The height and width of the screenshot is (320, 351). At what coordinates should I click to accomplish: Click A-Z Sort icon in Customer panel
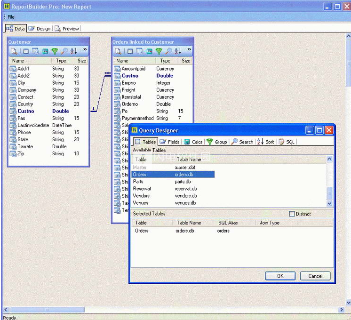tap(74, 51)
